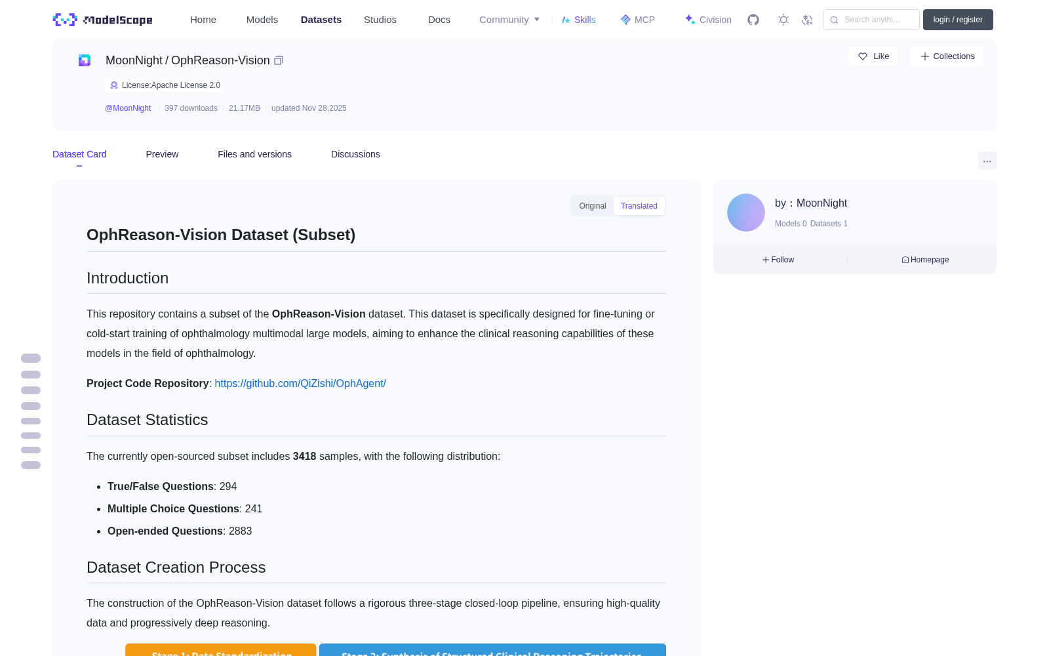Open Datasets in top navigation

pos(321,20)
